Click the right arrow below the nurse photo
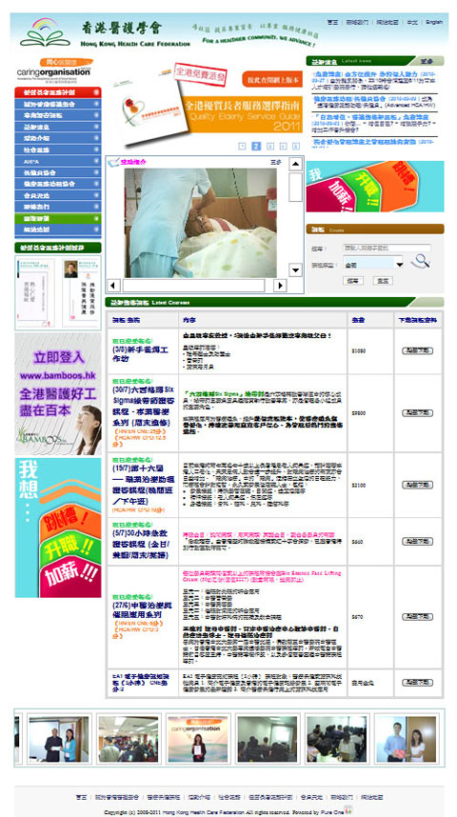 [x=280, y=285]
